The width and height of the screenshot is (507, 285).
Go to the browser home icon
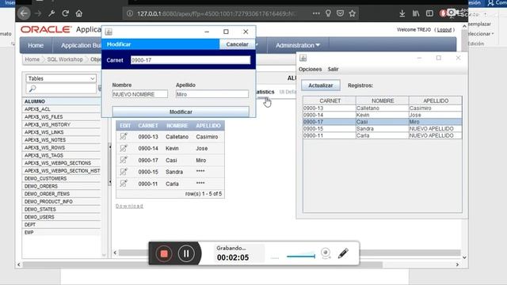pos(79,13)
